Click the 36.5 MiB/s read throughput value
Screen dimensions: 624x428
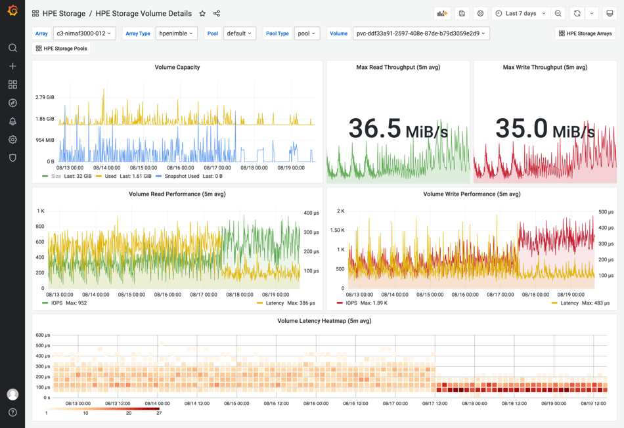pyautogui.click(x=398, y=129)
